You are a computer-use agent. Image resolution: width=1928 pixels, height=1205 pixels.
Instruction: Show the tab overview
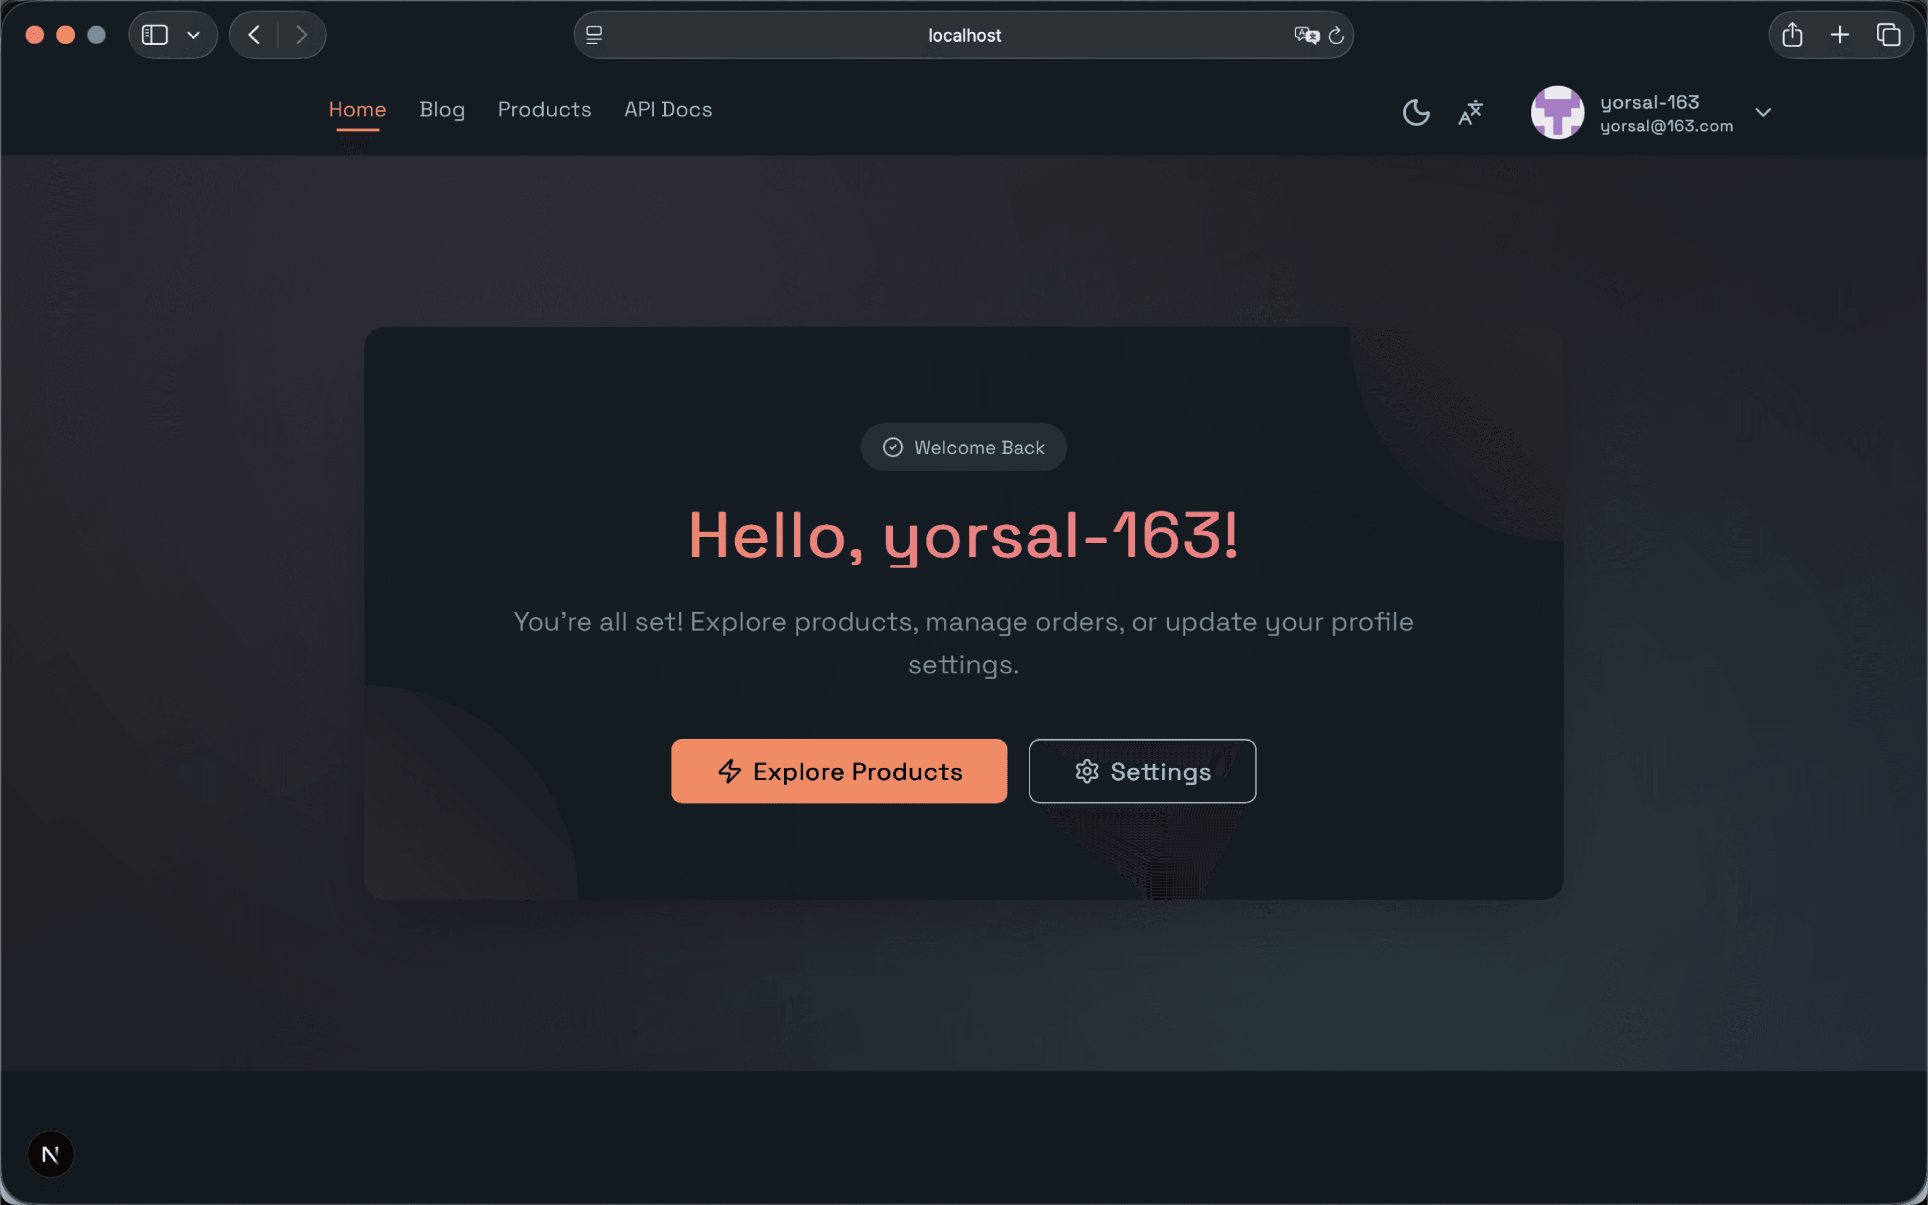coord(1888,34)
